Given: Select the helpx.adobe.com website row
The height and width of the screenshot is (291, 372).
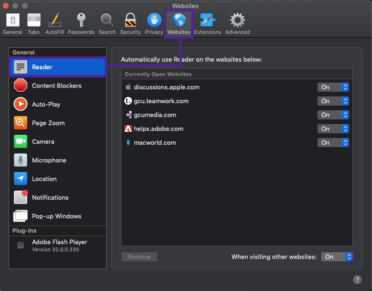Looking at the screenshot, I should tap(237, 129).
